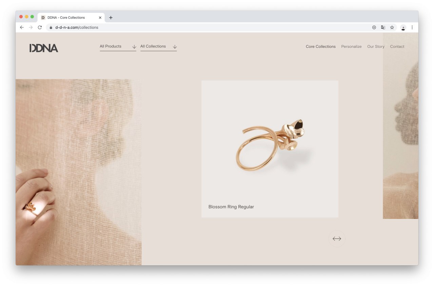434x286 pixels.
Task: Click the DDNA logo
Action: click(x=44, y=48)
